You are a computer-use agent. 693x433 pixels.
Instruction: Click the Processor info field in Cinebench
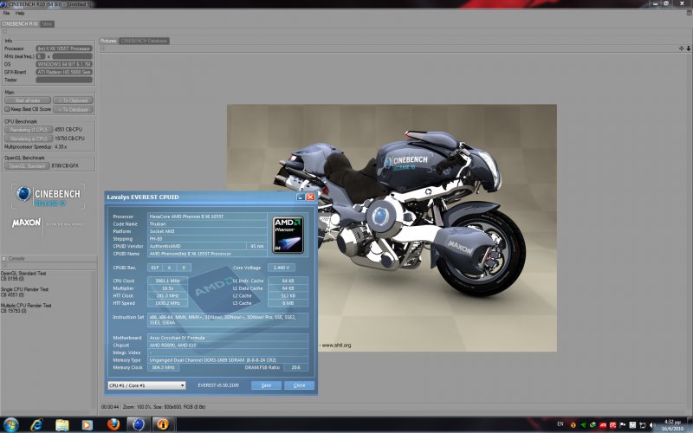64,48
